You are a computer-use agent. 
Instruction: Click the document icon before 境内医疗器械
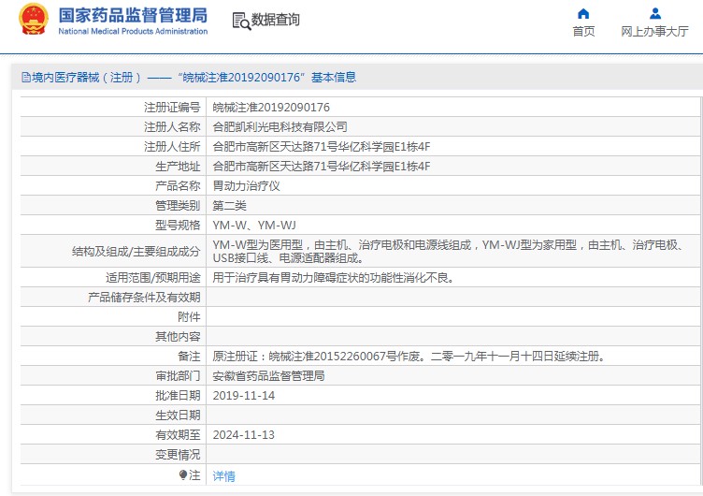[x=26, y=77]
